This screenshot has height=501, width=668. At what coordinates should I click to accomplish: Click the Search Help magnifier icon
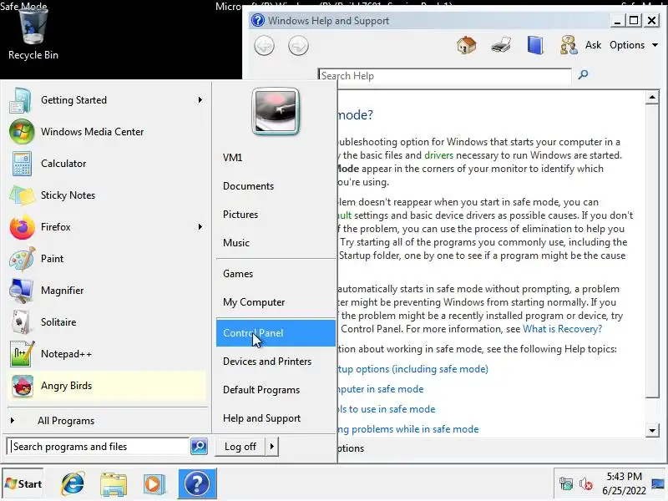pyautogui.click(x=583, y=75)
